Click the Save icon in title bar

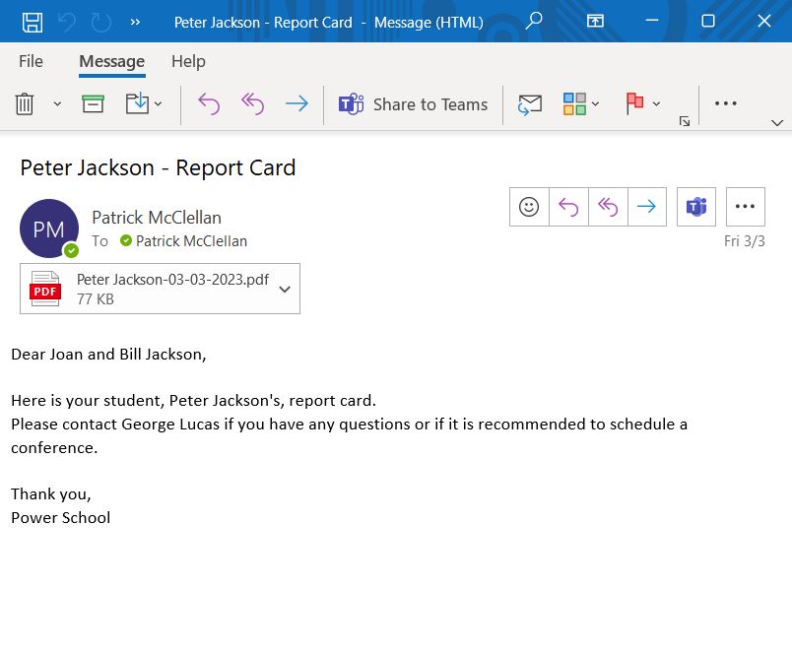coord(33,22)
